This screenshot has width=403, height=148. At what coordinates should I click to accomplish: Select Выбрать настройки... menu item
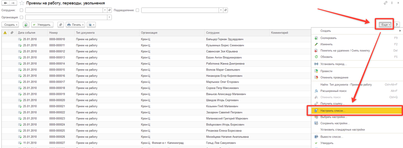click(357, 117)
